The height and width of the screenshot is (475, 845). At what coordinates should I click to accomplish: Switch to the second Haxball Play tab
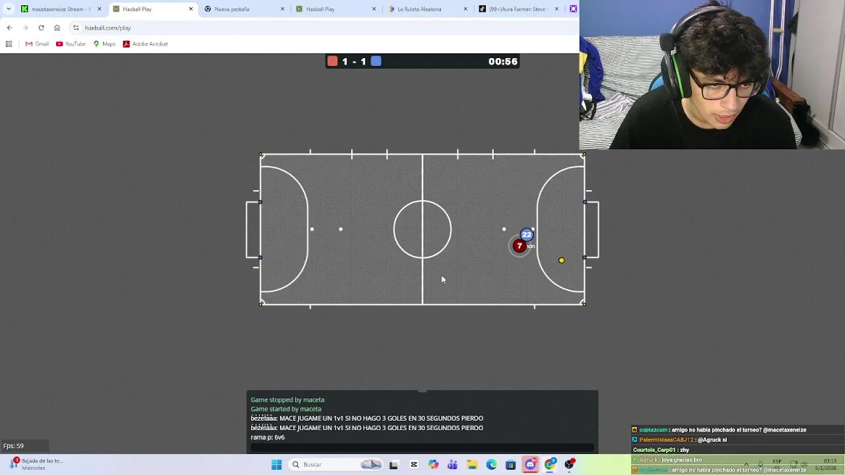click(x=335, y=9)
